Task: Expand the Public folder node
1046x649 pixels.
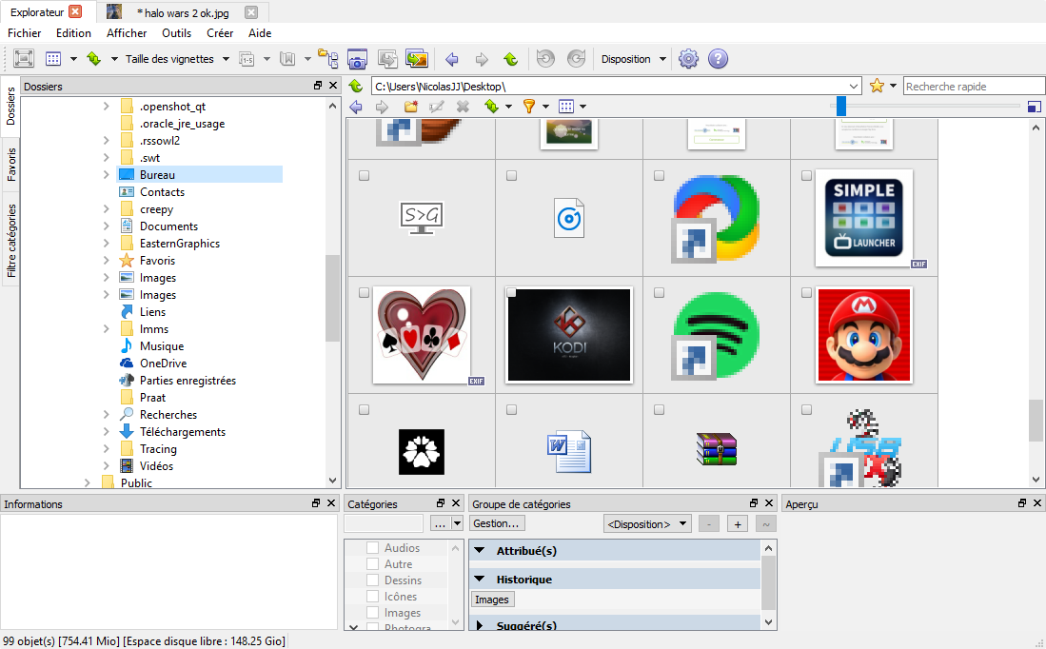Action: 88,482
